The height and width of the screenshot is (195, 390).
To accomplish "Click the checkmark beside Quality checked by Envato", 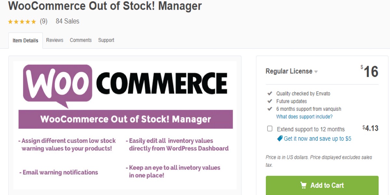I will (269, 93).
